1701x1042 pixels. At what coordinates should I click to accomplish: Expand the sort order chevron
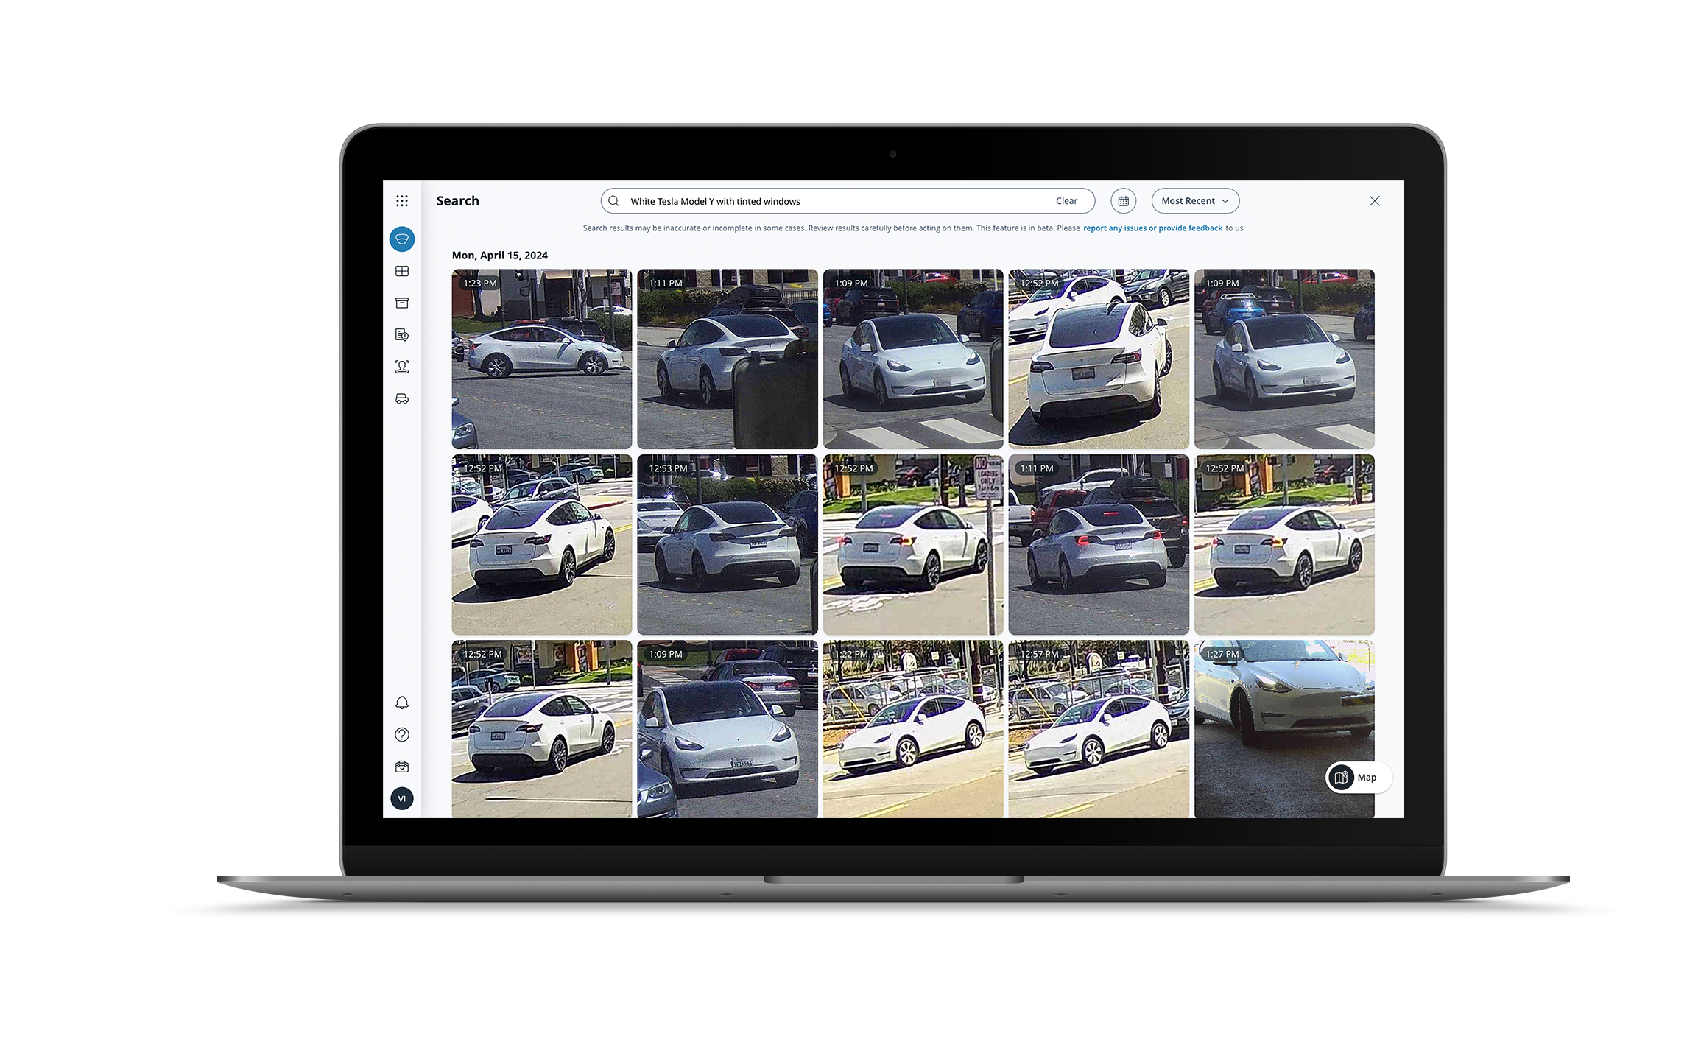pos(1226,200)
